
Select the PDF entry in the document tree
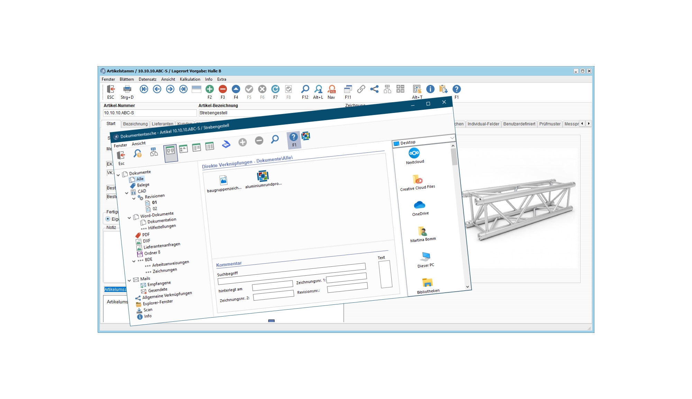tap(146, 234)
